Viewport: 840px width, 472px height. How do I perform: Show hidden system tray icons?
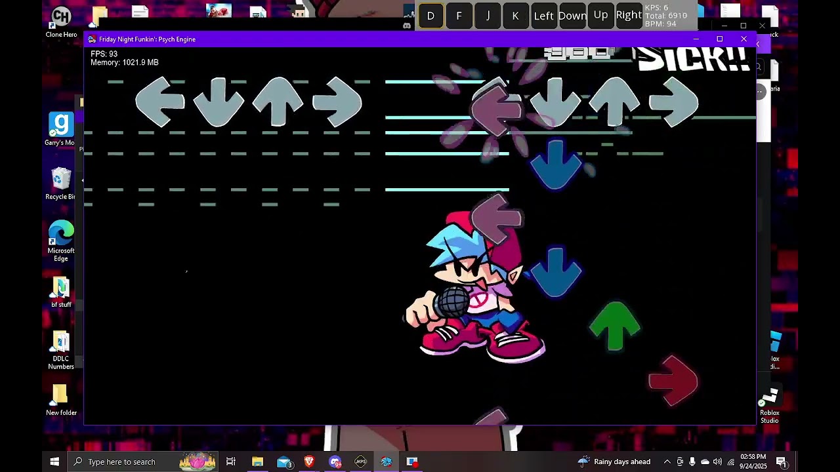(x=667, y=462)
